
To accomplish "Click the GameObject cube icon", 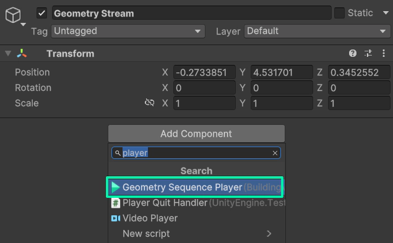I will (13, 15).
